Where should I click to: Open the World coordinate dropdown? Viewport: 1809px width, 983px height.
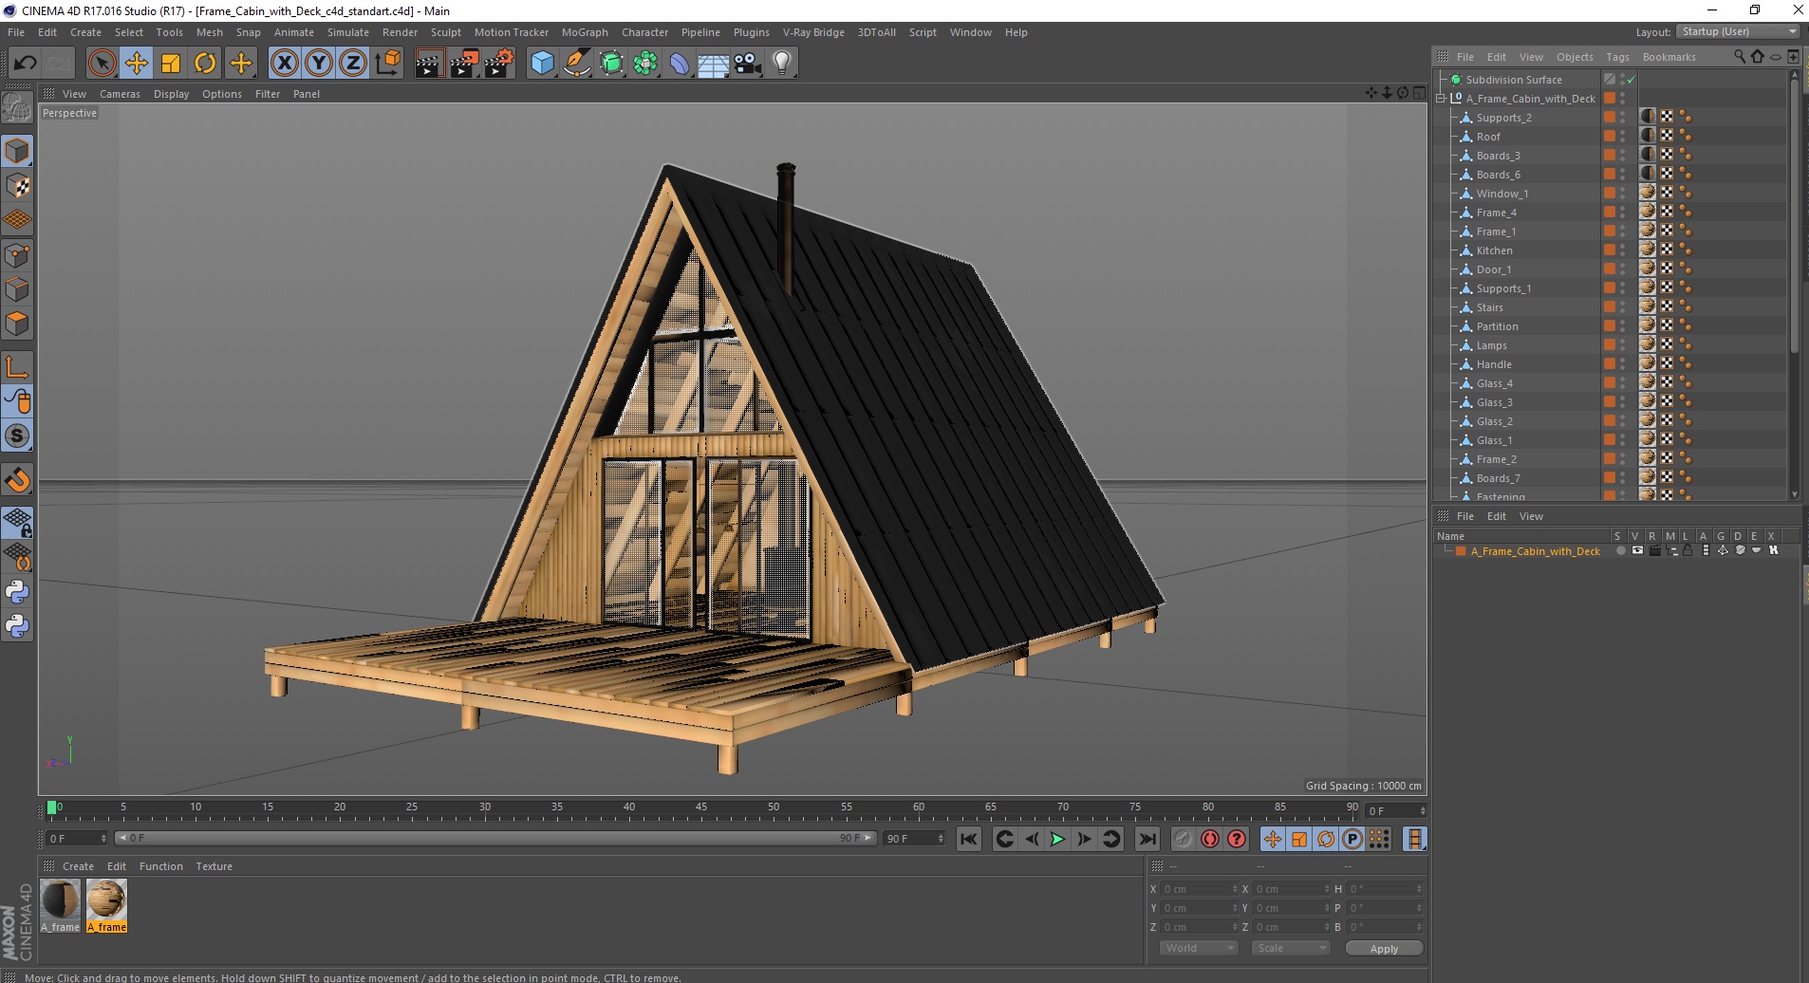[1199, 948]
